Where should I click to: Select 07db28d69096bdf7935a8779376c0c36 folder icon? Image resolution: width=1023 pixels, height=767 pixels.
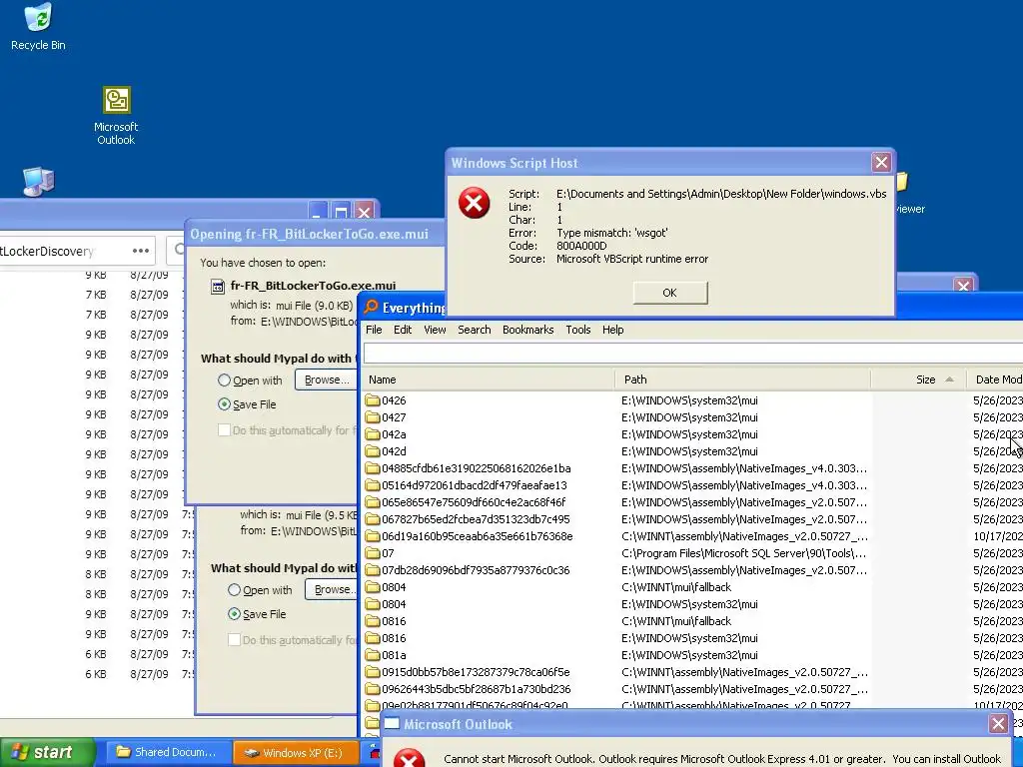[373, 570]
